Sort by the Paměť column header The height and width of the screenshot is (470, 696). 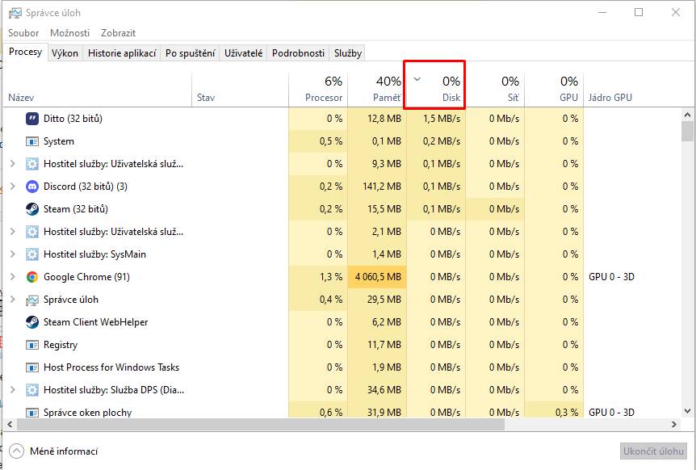tap(377, 89)
